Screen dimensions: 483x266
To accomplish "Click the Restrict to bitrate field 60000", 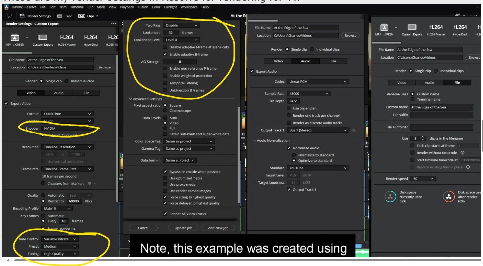I will pos(74,201).
